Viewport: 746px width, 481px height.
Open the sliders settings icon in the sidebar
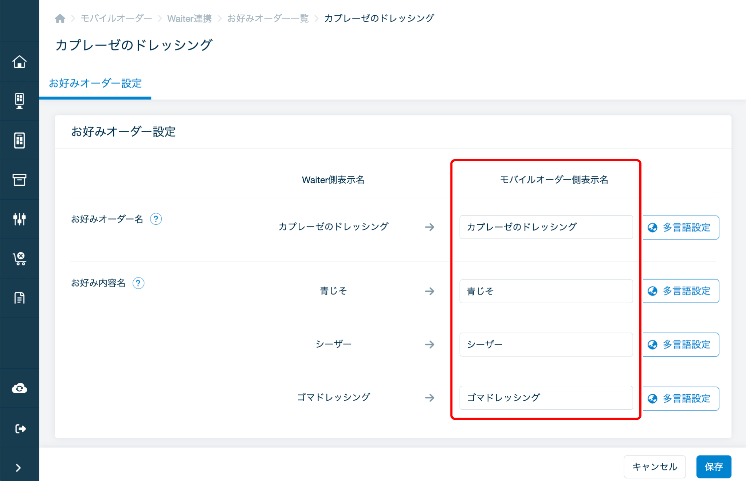pyautogui.click(x=19, y=219)
